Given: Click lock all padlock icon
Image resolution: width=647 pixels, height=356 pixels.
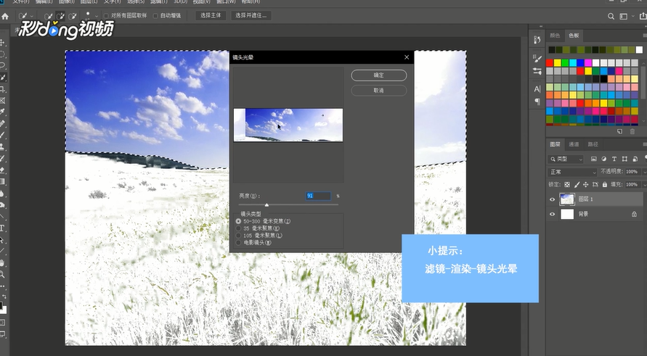Looking at the screenshot, I should coord(604,185).
